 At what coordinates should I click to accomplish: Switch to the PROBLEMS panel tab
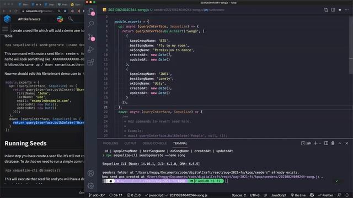click(110, 143)
